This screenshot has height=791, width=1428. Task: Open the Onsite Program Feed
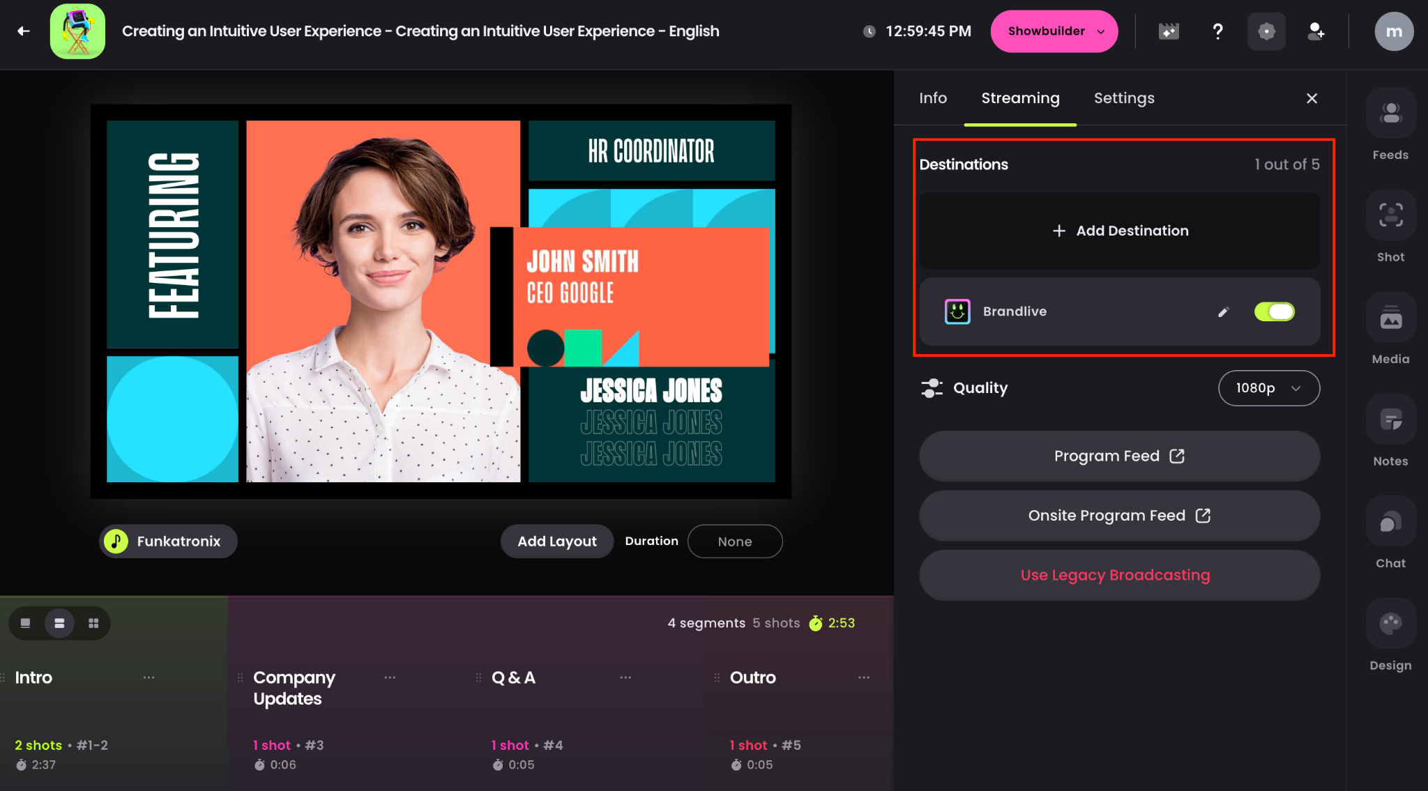[1120, 516]
